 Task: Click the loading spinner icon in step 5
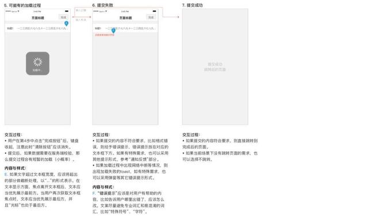click(37, 62)
